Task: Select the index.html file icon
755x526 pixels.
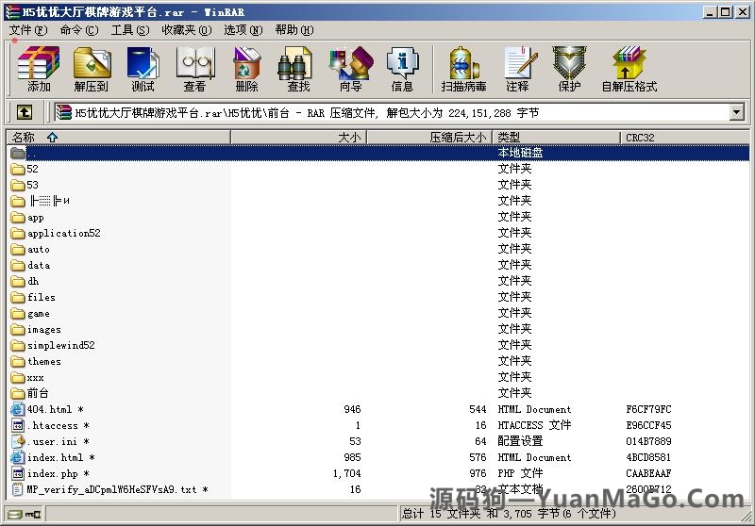Action: (17, 457)
